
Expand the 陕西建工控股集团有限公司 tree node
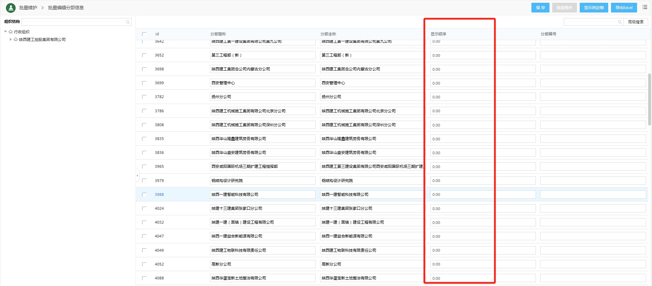click(10, 40)
